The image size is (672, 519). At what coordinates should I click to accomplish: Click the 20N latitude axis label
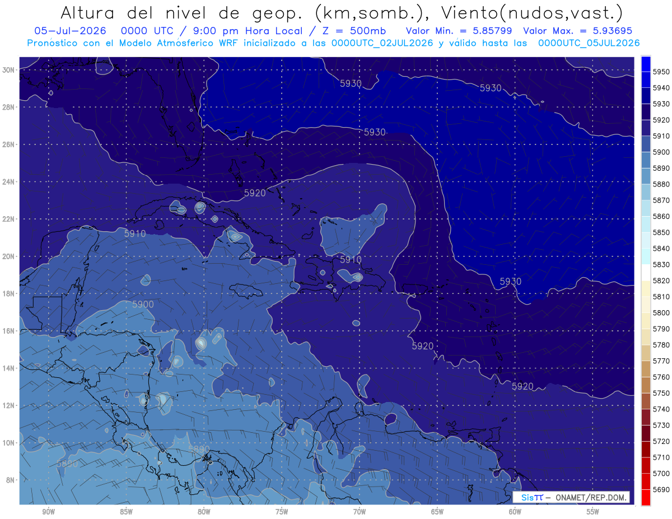[x=8, y=256]
